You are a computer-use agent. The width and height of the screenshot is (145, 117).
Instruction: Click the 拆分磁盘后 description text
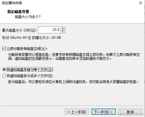pyautogui.click(x=73, y=82)
